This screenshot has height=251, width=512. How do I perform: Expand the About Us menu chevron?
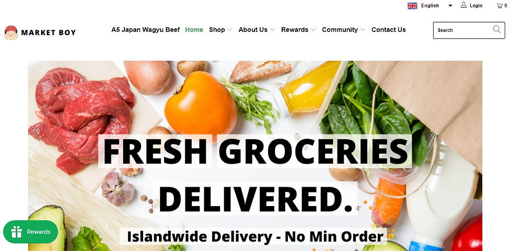(272, 30)
